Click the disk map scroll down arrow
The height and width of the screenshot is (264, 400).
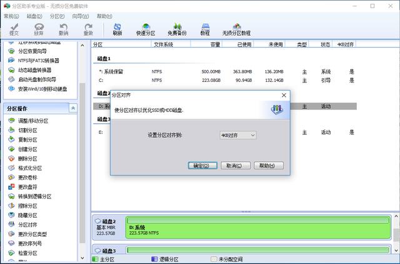396,250
